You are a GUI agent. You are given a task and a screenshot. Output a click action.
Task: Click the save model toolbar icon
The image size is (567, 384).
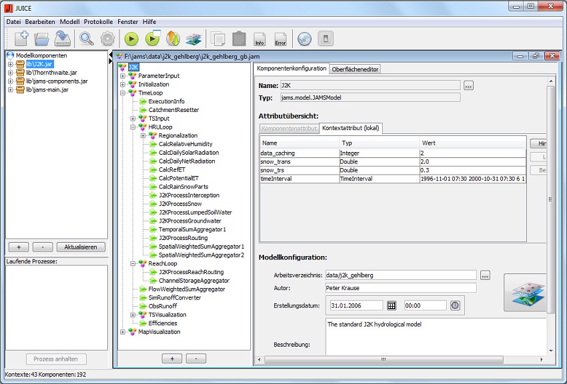pyautogui.click(x=63, y=39)
